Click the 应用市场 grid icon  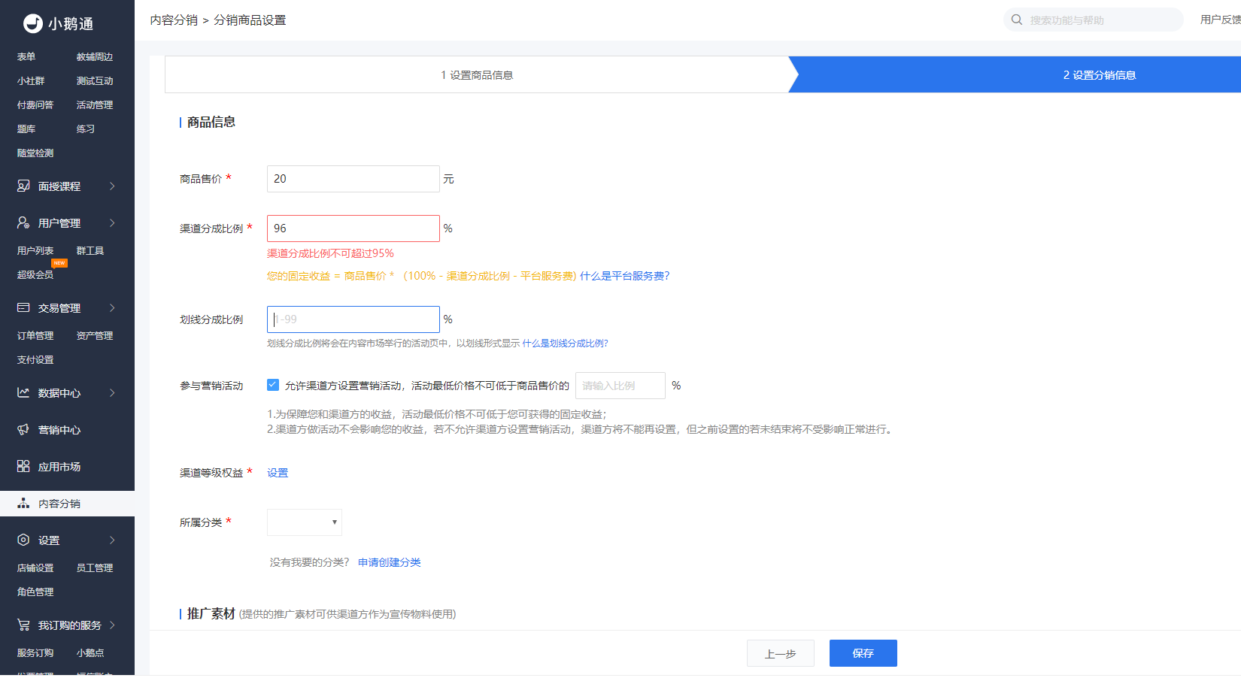[x=23, y=466]
